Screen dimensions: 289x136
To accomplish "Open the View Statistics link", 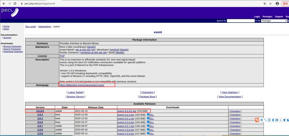I will pos(230,92).
